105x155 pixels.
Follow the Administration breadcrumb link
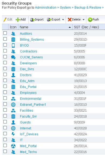pyautogui.click(x=46, y=8)
